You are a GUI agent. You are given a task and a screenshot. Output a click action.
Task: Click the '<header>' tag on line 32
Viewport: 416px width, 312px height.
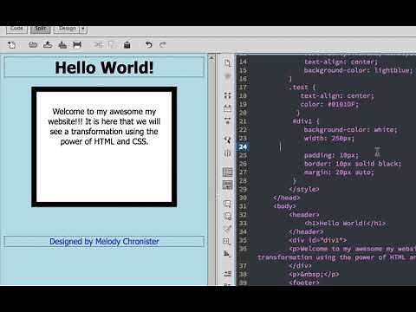pyautogui.click(x=304, y=215)
